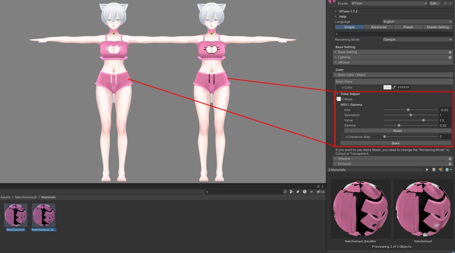The width and height of the screenshot is (455, 253).
Task: Click the preview mesh shape sphere icon
Action: (434, 170)
